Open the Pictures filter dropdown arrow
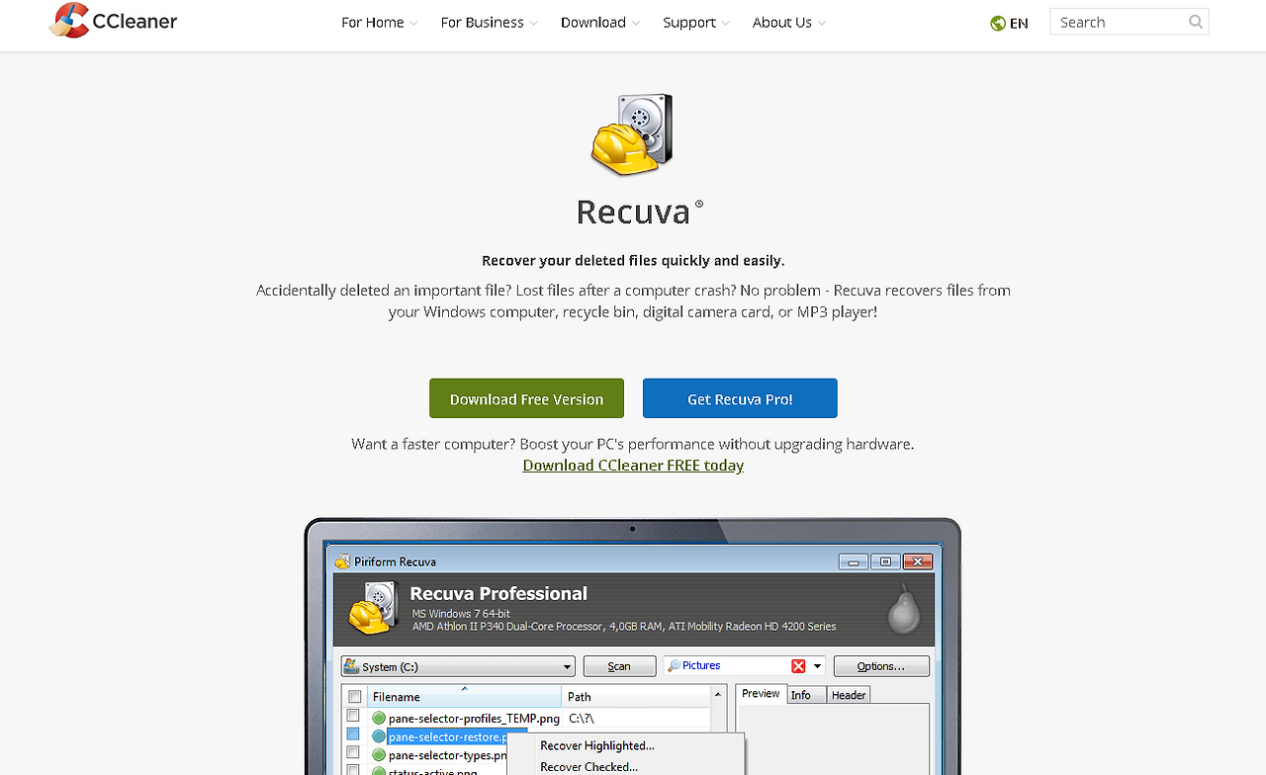 click(x=817, y=666)
